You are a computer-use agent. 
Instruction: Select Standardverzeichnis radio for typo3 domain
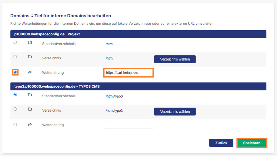point(15,95)
